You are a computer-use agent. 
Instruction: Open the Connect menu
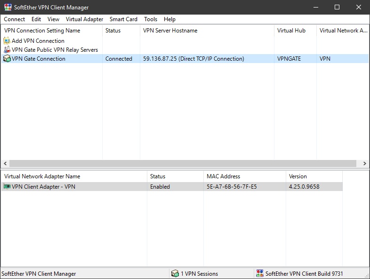pos(15,19)
